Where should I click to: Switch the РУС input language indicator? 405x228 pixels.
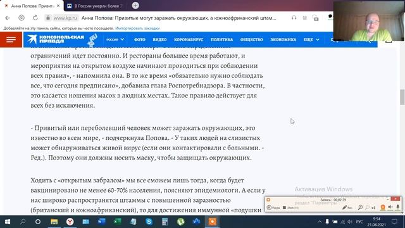click(x=359, y=222)
